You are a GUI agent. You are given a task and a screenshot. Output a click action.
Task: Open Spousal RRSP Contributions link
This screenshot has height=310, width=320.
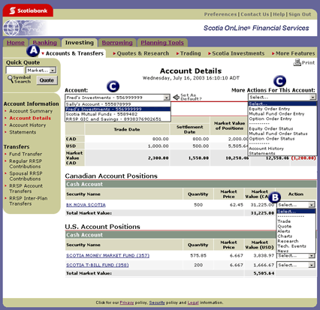26,176
